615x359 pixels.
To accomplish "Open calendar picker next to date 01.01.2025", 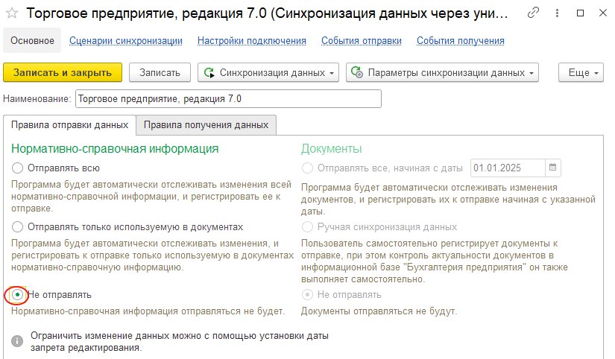I will 552,168.
